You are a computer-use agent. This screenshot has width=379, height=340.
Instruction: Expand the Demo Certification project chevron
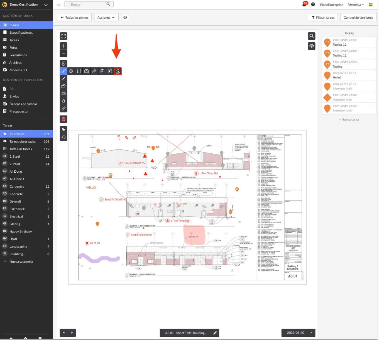click(x=46, y=5)
